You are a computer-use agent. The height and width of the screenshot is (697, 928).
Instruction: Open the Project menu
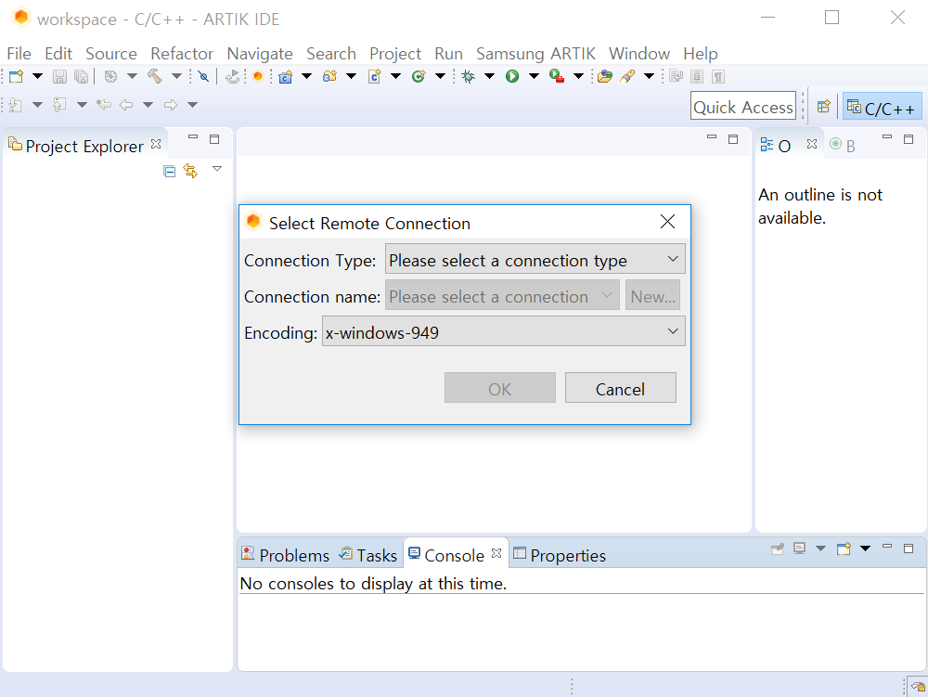[x=395, y=54]
